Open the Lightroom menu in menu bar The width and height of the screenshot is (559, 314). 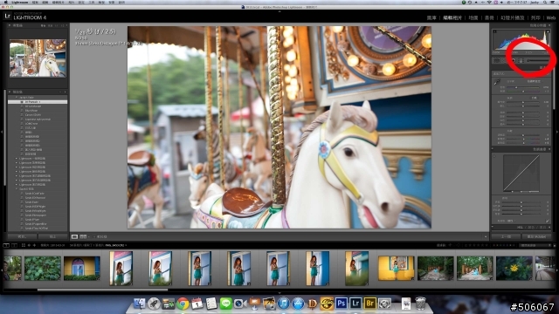(19, 2)
